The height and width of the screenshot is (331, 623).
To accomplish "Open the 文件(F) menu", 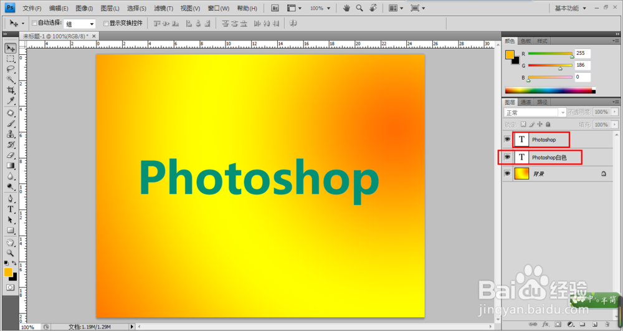I will pos(32,8).
